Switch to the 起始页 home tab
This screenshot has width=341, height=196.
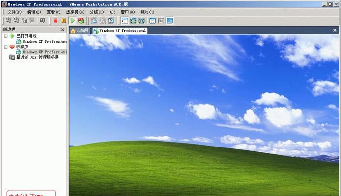(x=80, y=31)
